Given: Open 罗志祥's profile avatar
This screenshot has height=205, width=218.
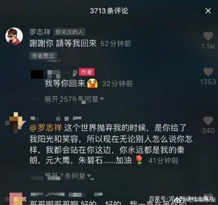Looking at the screenshot, I should click(14, 36).
